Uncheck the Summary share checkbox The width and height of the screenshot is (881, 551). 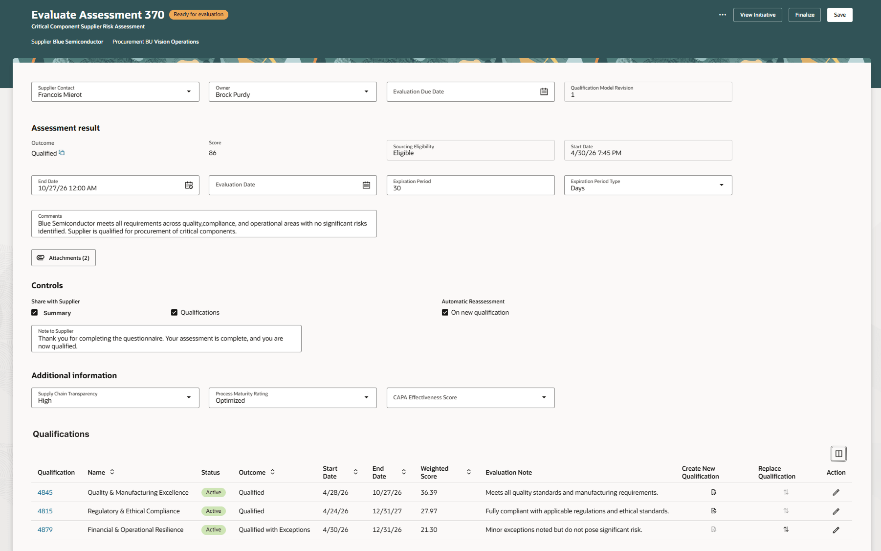coord(35,312)
